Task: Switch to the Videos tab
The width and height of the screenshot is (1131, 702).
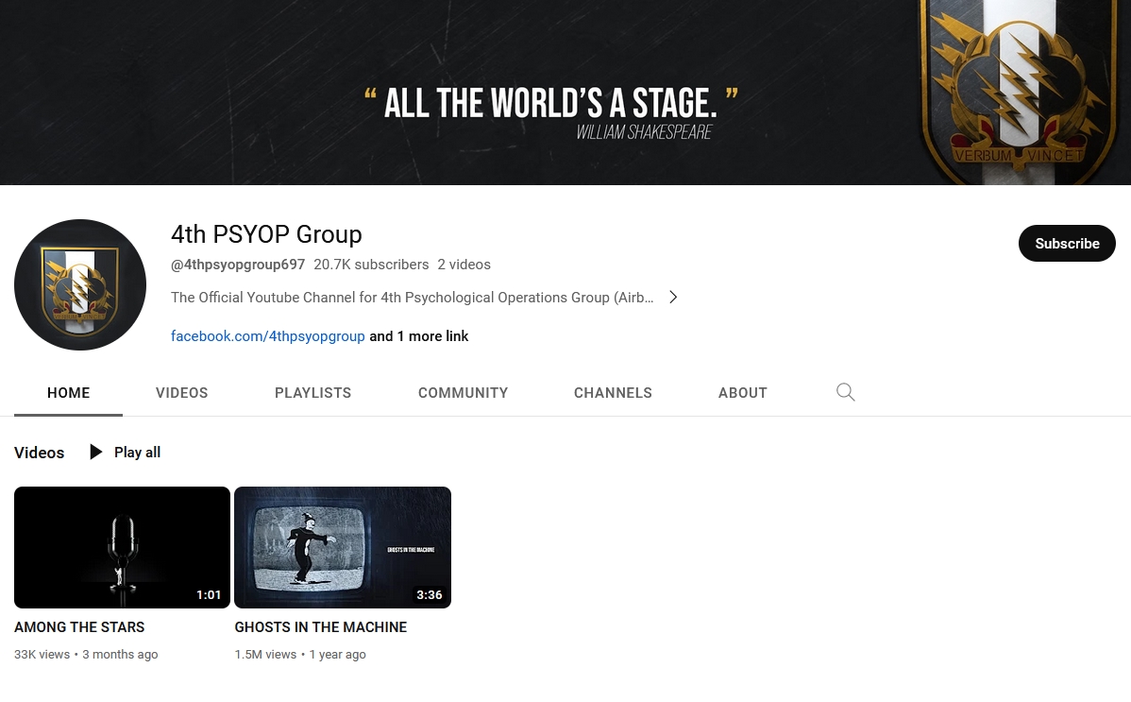Action: point(182,393)
